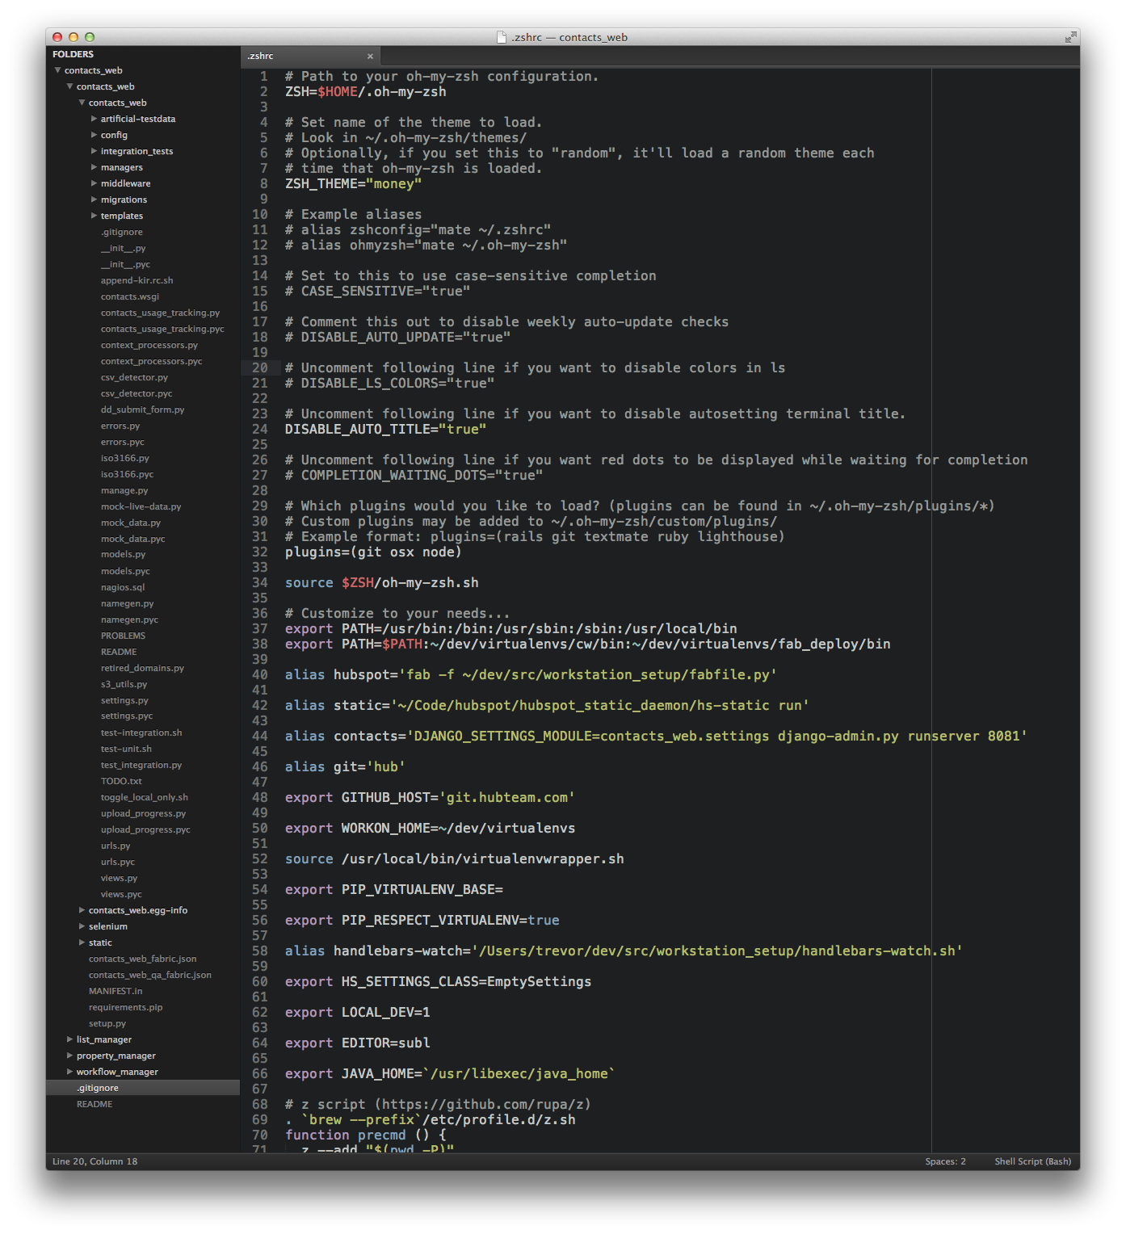Screen dimensions: 1126x1234
Task: Open append-kir.rc.sh in sidebar
Action: tap(137, 280)
